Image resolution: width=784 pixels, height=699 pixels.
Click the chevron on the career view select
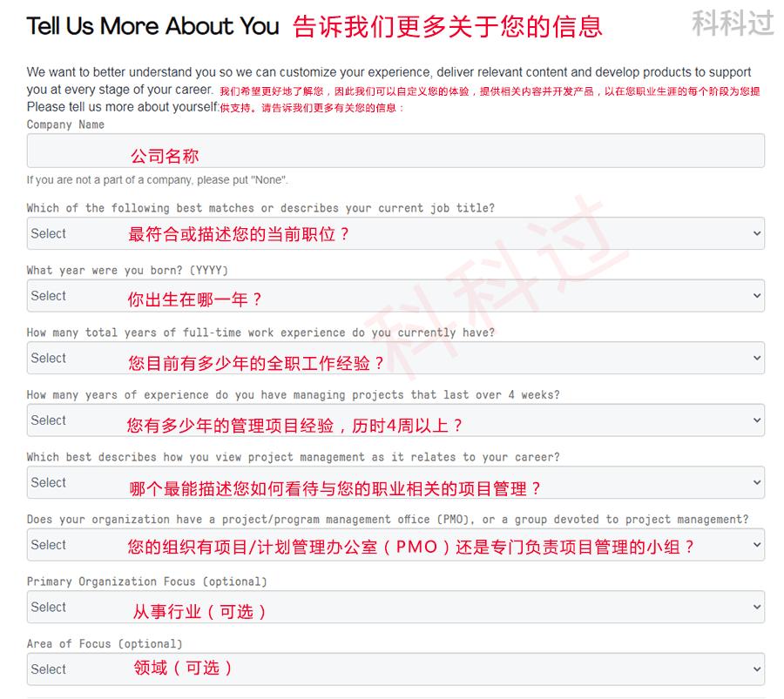(756, 482)
